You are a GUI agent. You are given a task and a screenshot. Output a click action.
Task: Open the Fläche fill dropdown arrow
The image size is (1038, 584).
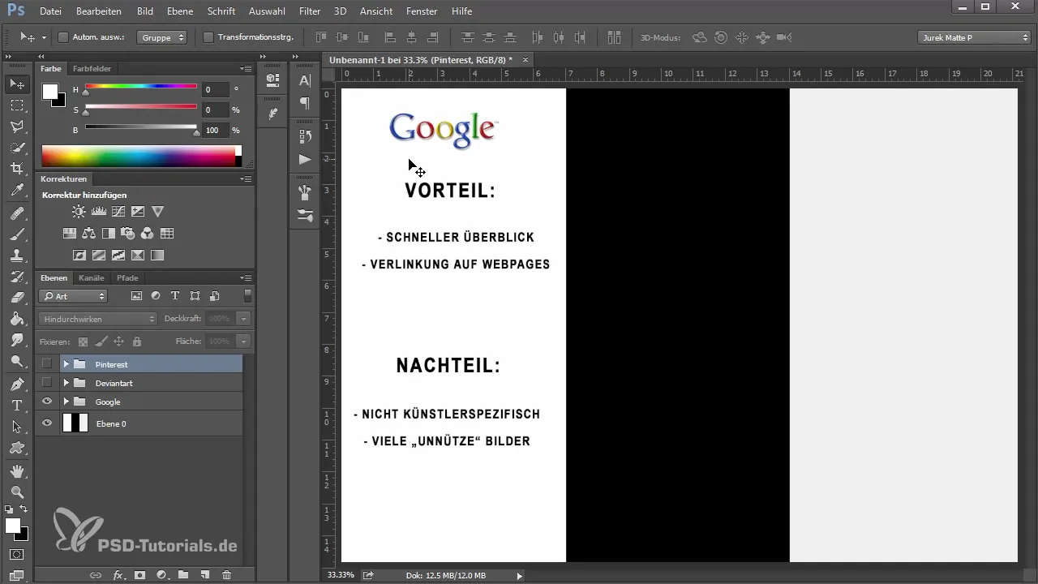[244, 341]
